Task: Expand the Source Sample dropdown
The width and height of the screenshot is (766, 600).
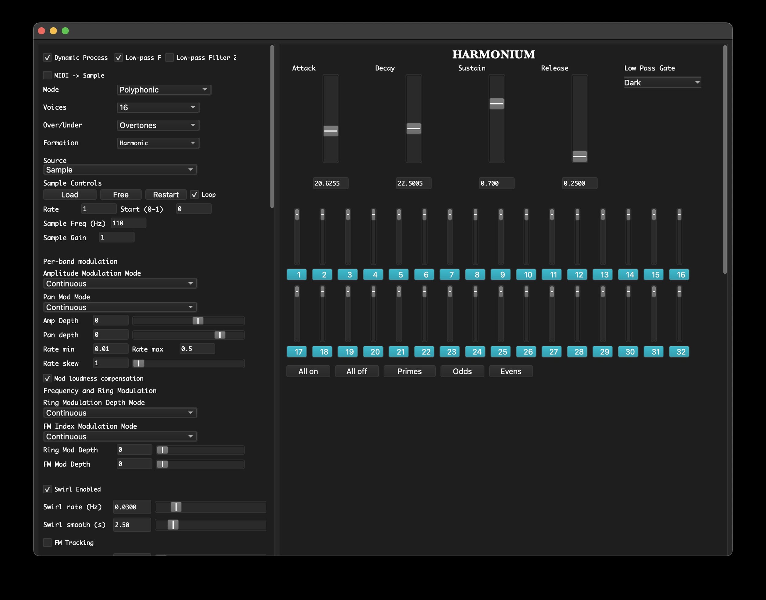Action: (120, 170)
